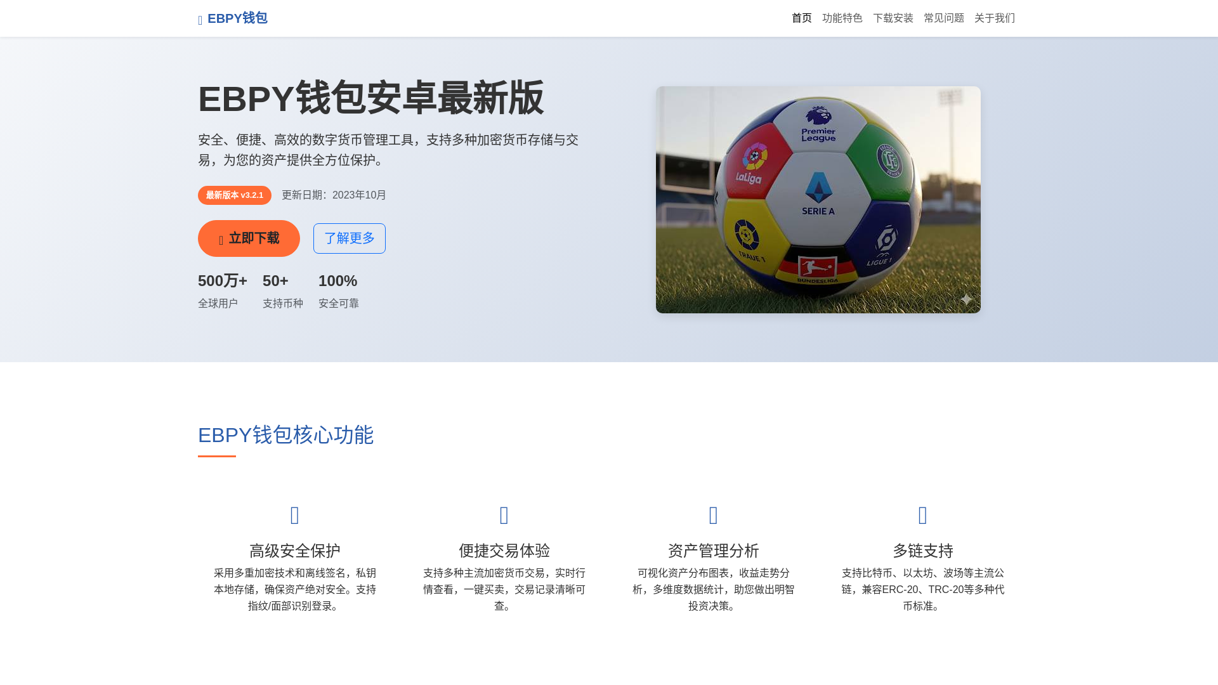Viewport: 1218px width, 685px height.
Task: Click the EBPY钱包安卓最新版 headline
Action: coord(371,98)
